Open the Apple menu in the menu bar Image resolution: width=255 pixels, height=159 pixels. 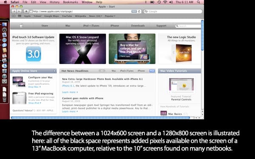click(x=5, y=2)
